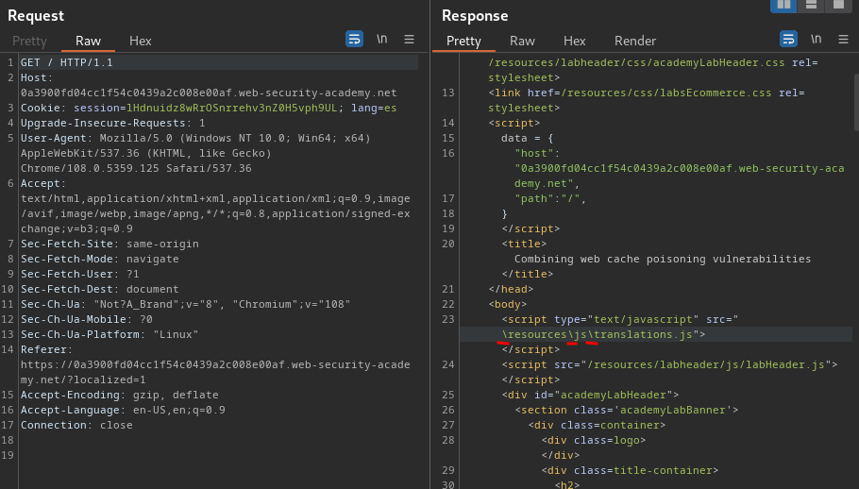Click the 'Accept:' header label
The image size is (859, 489).
click(x=43, y=183)
